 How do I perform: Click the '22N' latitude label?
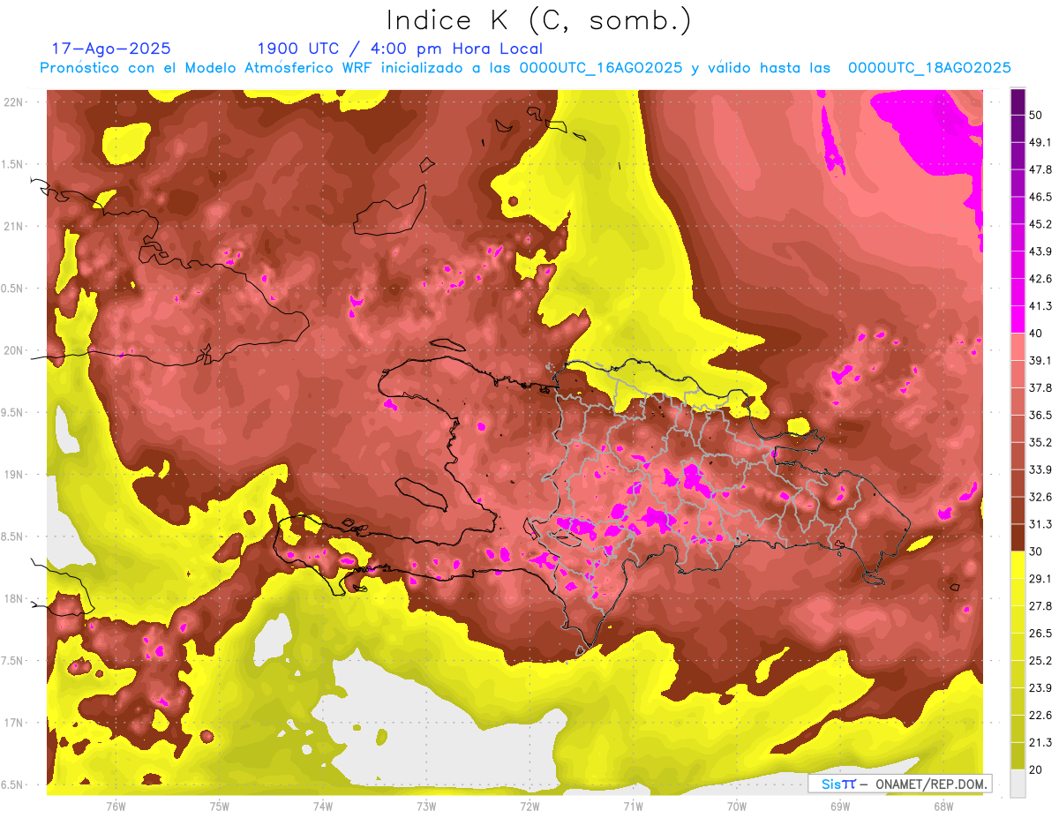pos(14,102)
